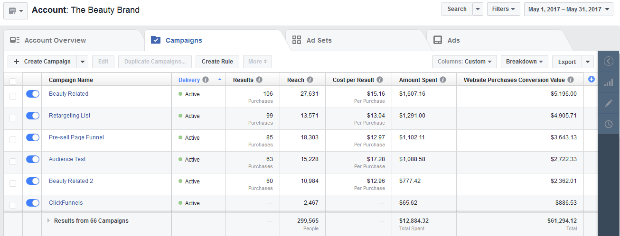The width and height of the screenshot is (620, 236).
Task: Open the Pre-sell Page Funnel campaign link
Action: (76, 137)
